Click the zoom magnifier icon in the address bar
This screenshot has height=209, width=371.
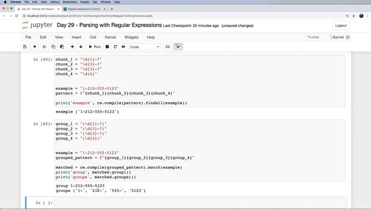point(347,16)
